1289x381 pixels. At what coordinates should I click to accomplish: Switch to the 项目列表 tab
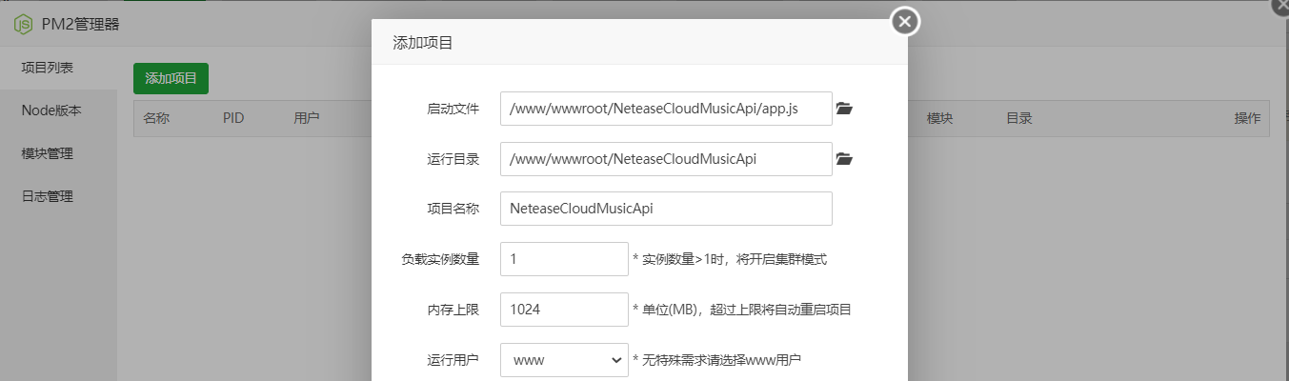point(48,68)
